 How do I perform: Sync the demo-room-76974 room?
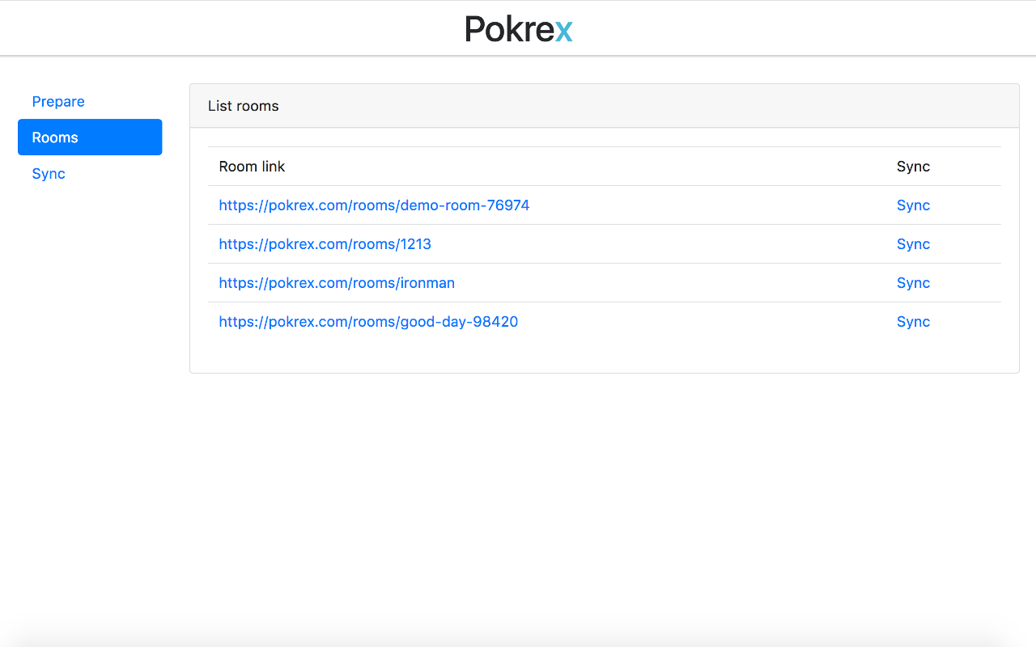pos(913,205)
